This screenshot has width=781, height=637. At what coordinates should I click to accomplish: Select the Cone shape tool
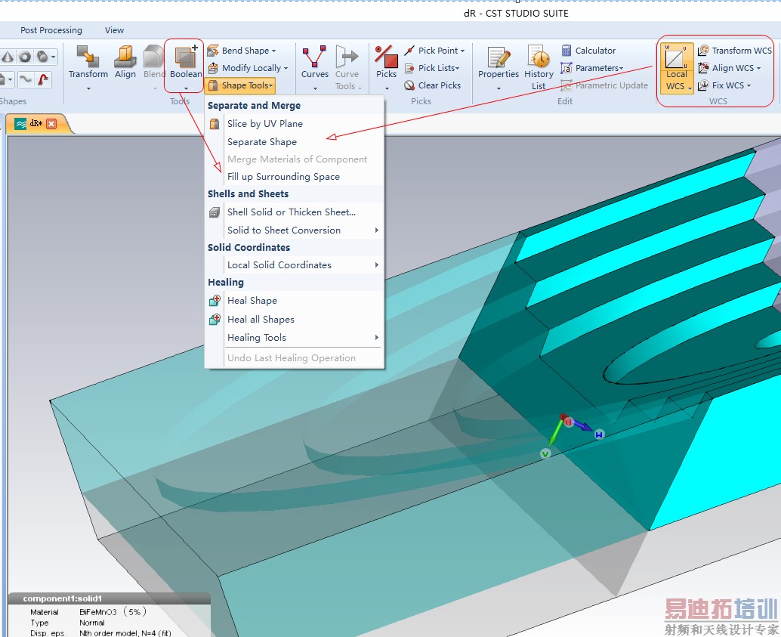(x=8, y=57)
